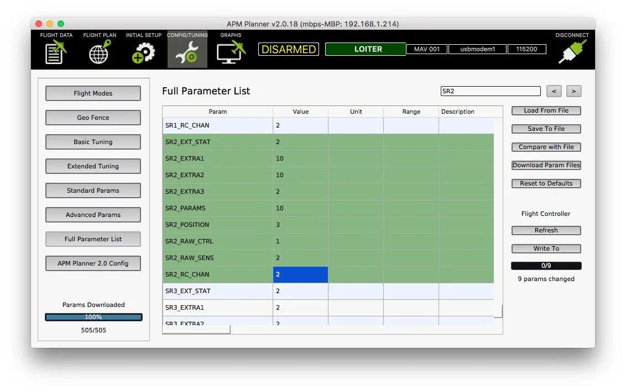Open the Flight Plan globe icon
626x392 pixels.
point(100,52)
